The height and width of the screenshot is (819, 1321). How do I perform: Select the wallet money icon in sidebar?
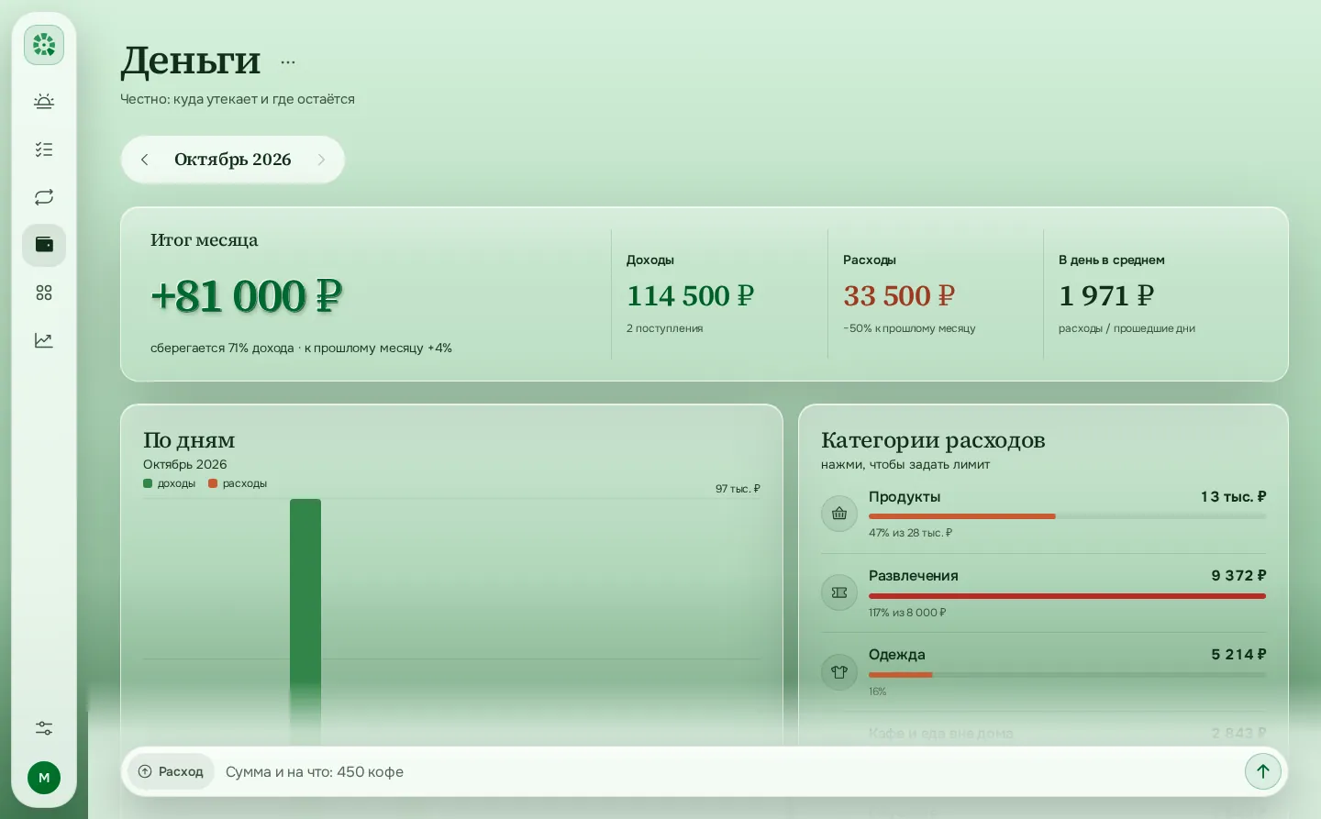tap(44, 245)
